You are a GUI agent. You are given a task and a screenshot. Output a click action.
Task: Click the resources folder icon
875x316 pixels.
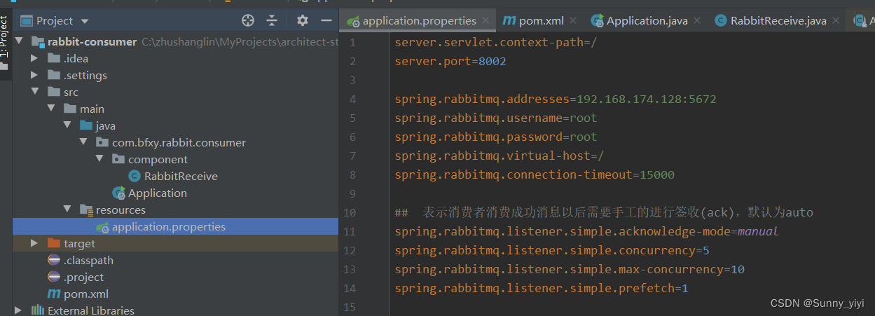[86, 209]
